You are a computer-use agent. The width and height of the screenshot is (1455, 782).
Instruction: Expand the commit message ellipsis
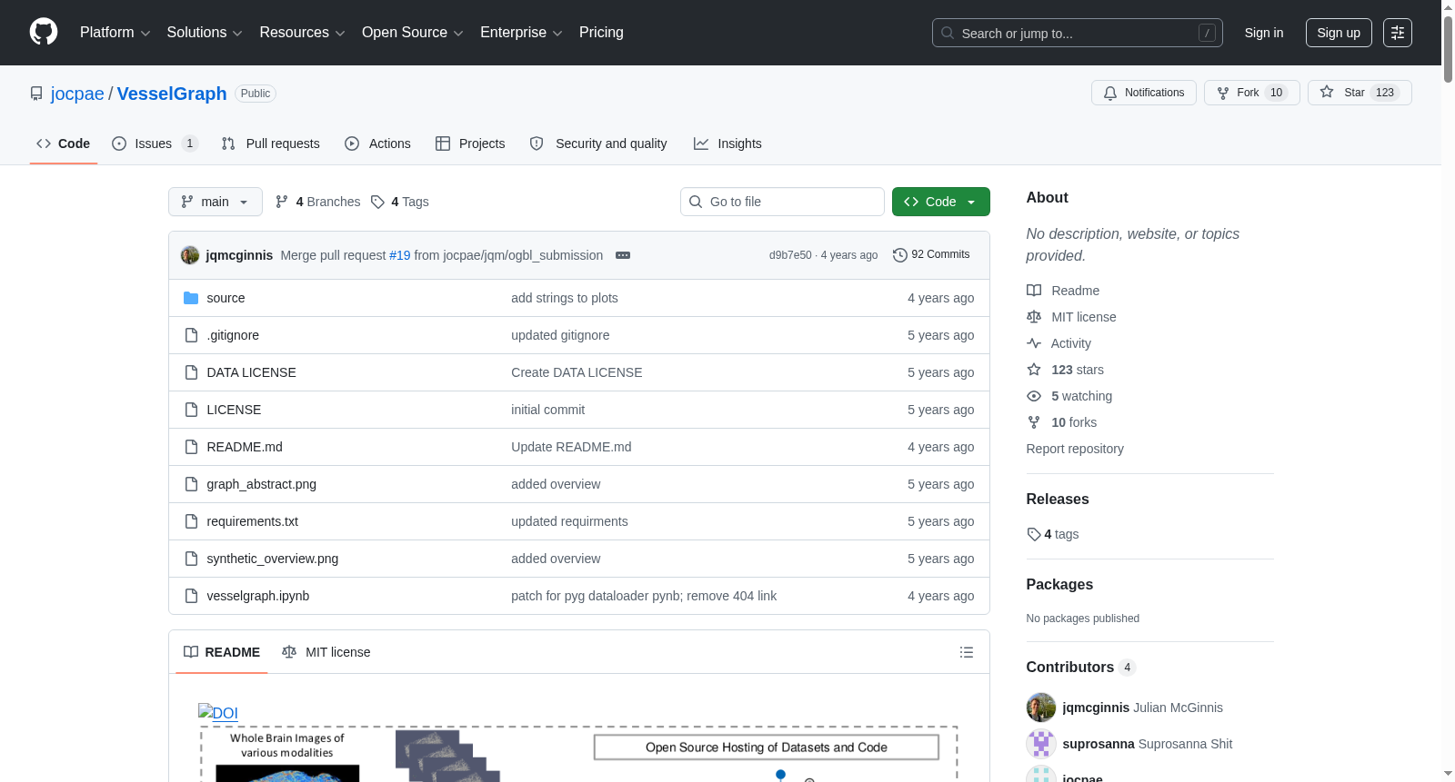tap(623, 255)
